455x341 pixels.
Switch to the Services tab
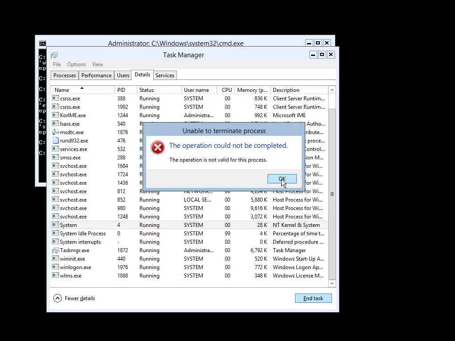(165, 75)
